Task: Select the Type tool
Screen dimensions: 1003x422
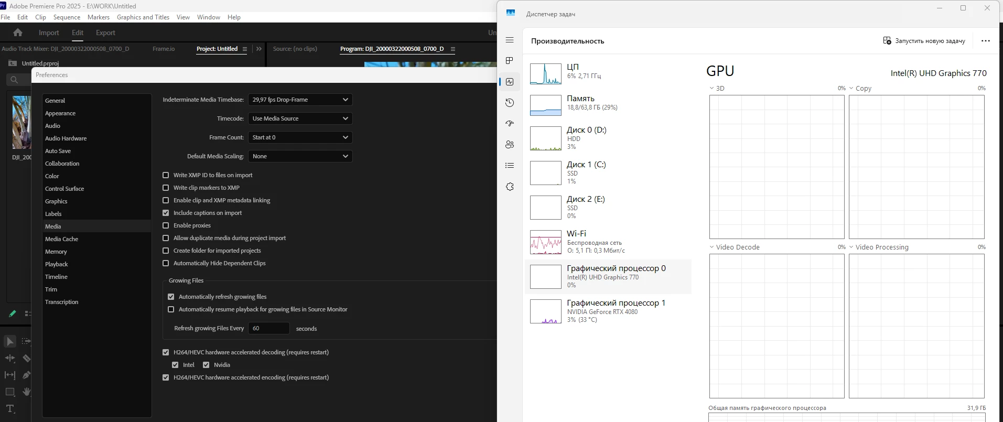Action: click(10, 408)
